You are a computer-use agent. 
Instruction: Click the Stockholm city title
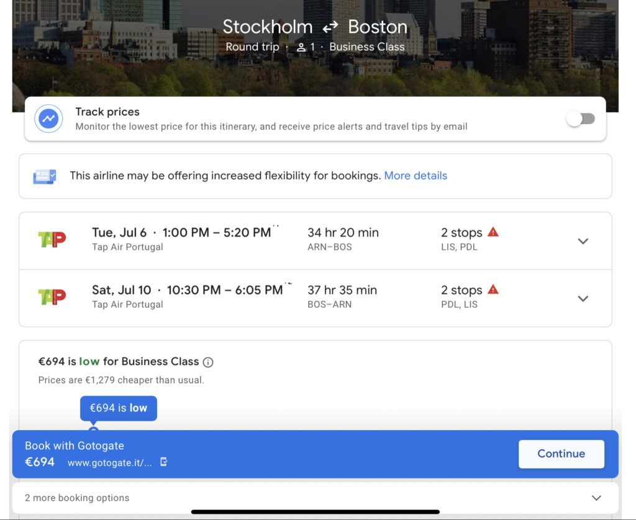coord(268,27)
